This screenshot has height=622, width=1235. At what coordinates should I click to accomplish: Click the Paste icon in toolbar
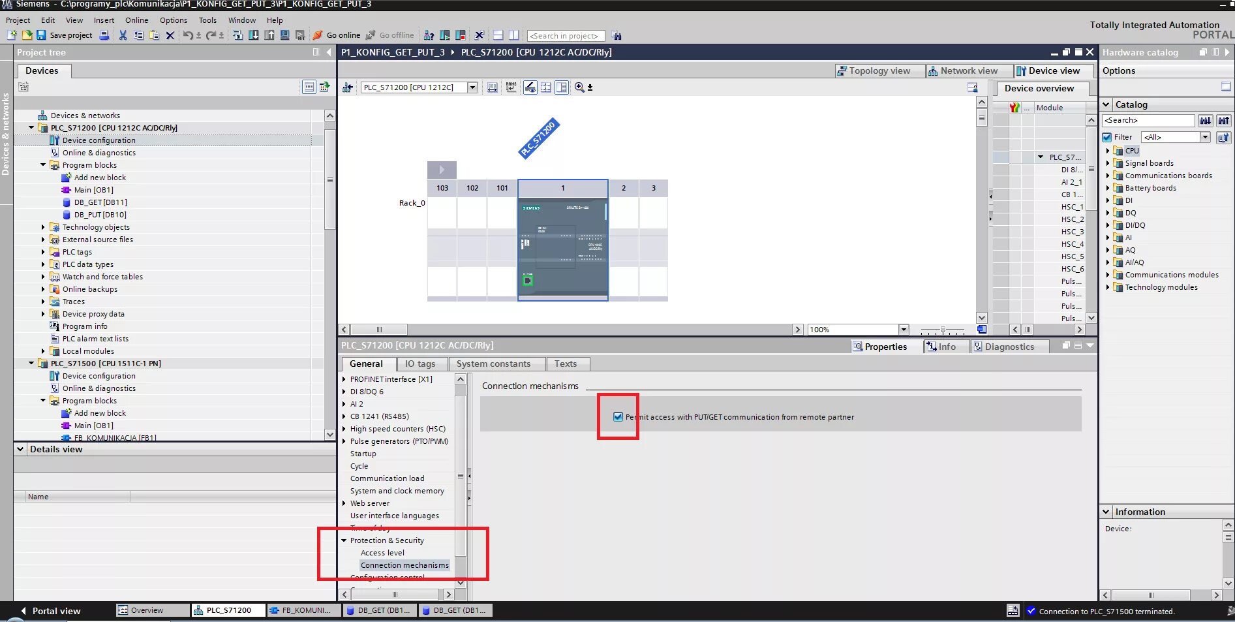point(154,35)
